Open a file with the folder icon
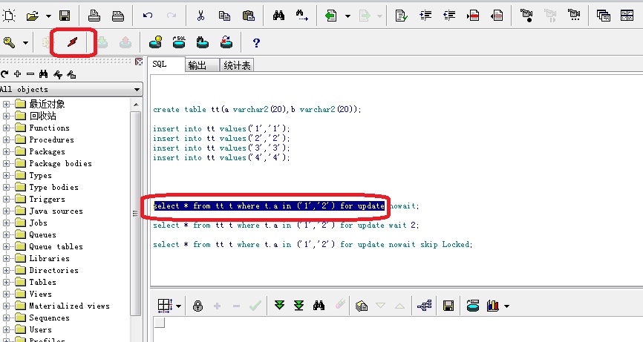 pyautogui.click(x=33, y=16)
